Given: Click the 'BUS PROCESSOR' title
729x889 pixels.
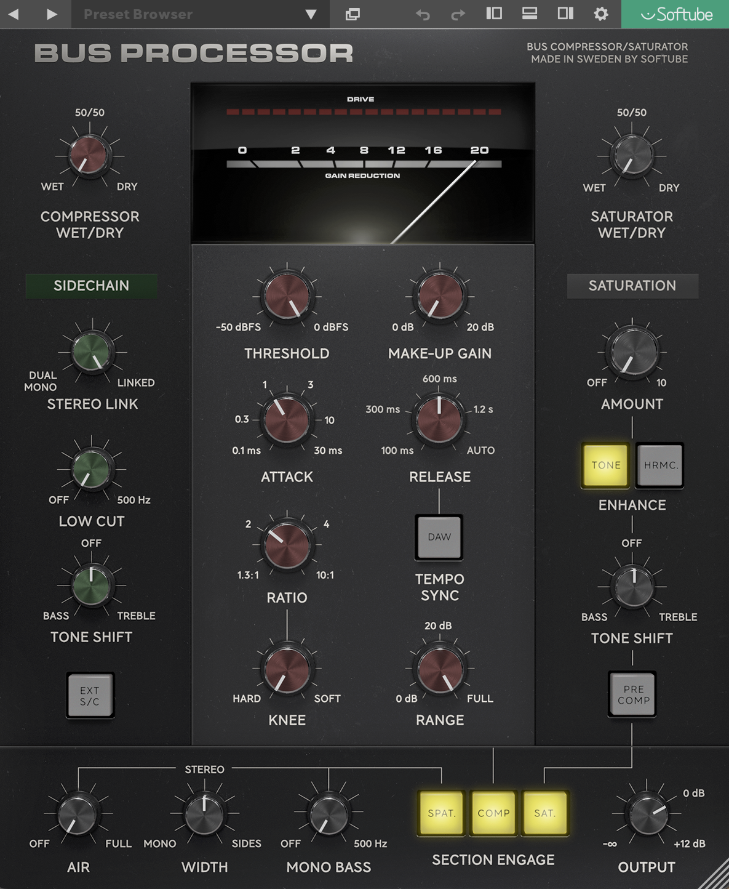Looking at the screenshot, I should [194, 54].
